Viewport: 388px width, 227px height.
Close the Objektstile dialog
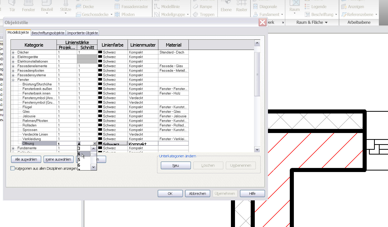263,22
